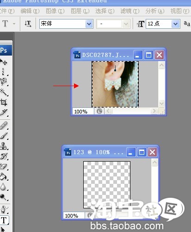Open the 编辑(E) menu

[x=30, y=11]
